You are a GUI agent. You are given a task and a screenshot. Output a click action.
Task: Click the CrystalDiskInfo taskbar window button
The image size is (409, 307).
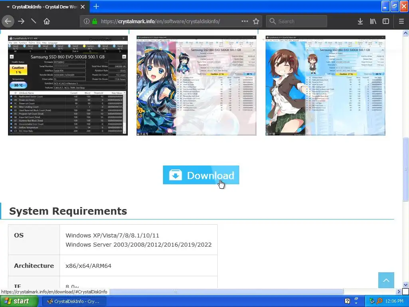click(x=74, y=301)
